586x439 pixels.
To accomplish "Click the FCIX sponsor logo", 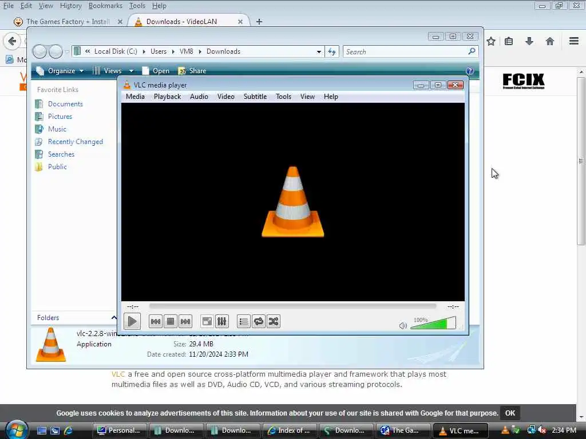I will tap(524, 81).
